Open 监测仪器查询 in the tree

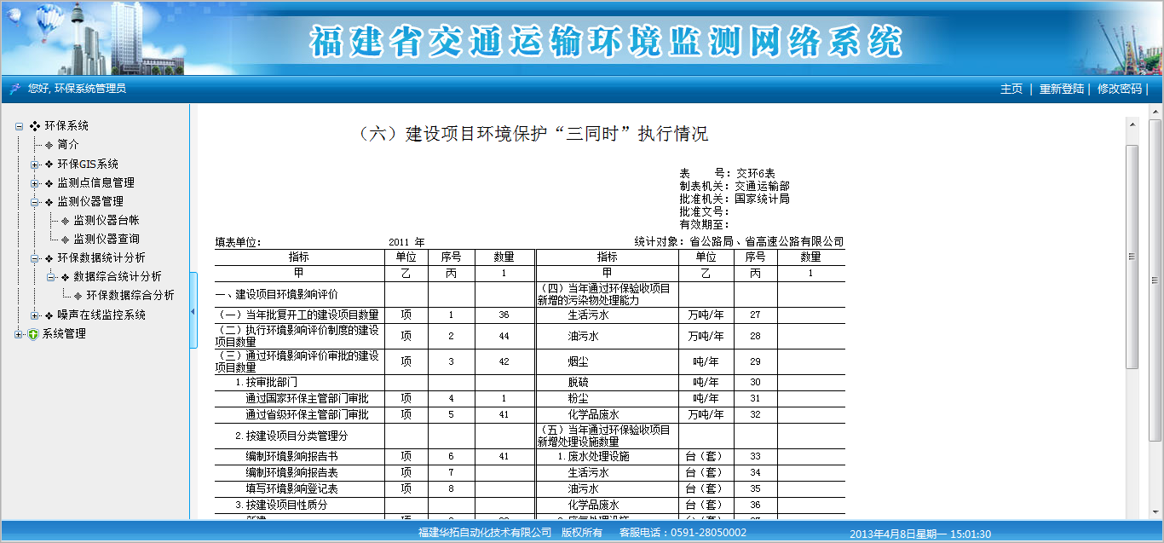point(107,239)
